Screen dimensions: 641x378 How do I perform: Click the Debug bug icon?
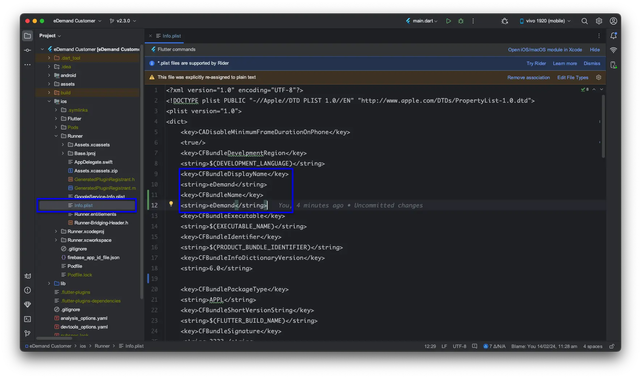461,21
